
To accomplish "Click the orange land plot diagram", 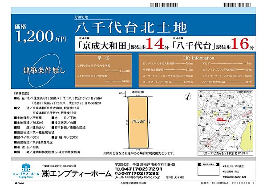I will pyautogui.click(x=138, y=122).
